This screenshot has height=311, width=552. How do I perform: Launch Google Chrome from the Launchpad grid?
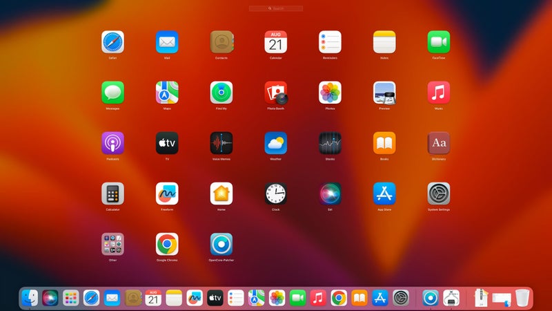[167, 244]
